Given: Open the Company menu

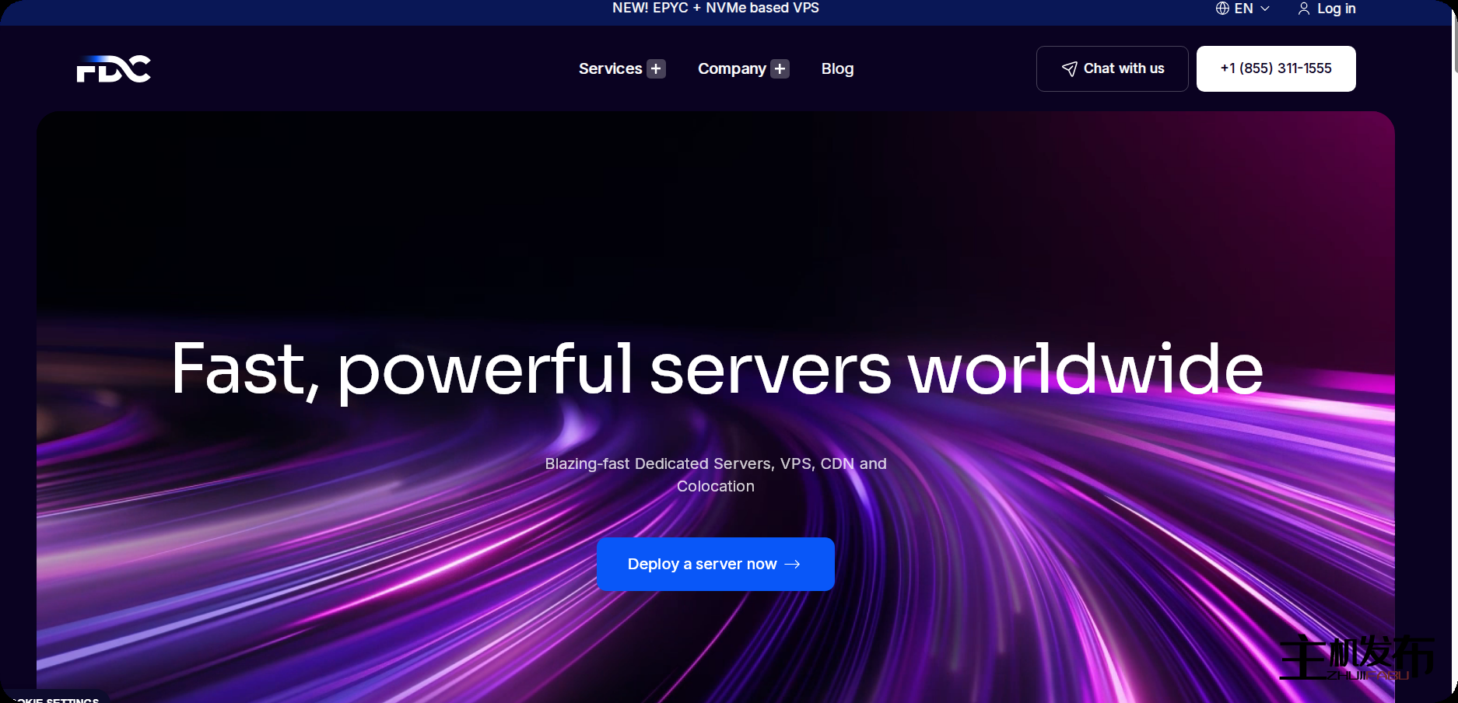Looking at the screenshot, I should 731,69.
